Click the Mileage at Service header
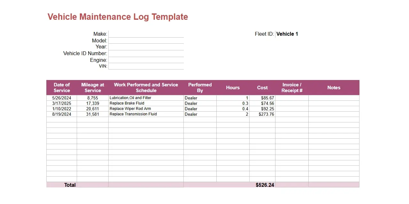The height and width of the screenshot is (204, 409). pyautogui.click(x=93, y=88)
